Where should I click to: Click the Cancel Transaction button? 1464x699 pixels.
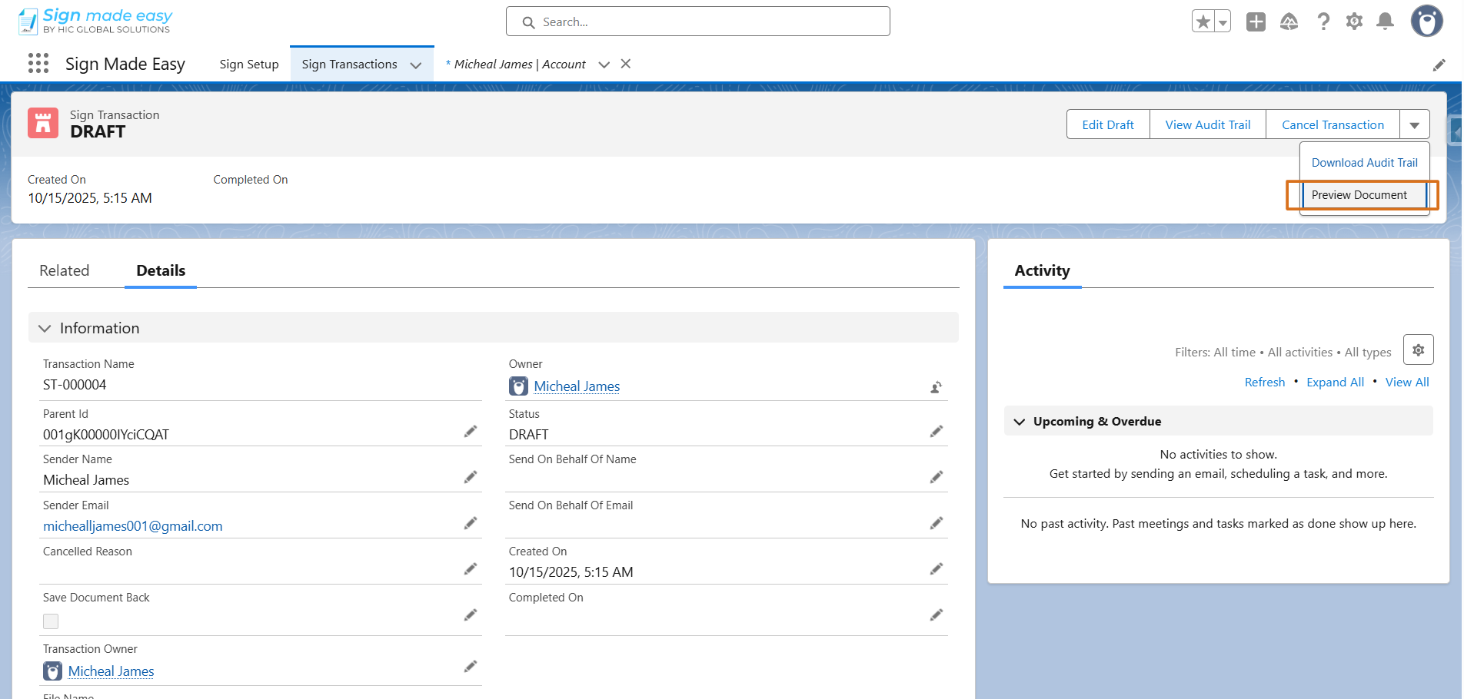coord(1332,124)
